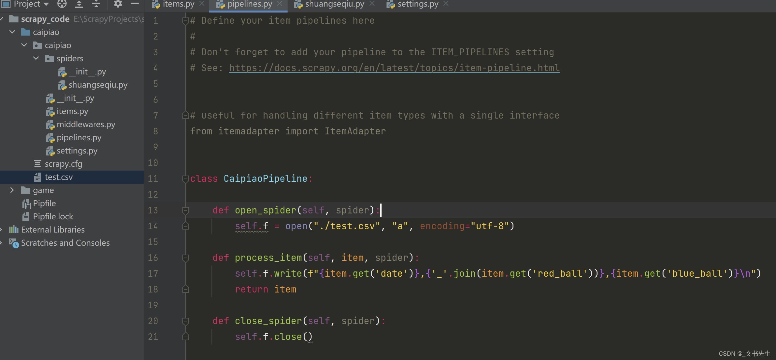The height and width of the screenshot is (360, 776).
Task: Click the outer caipiao folder icon
Action: click(26, 32)
